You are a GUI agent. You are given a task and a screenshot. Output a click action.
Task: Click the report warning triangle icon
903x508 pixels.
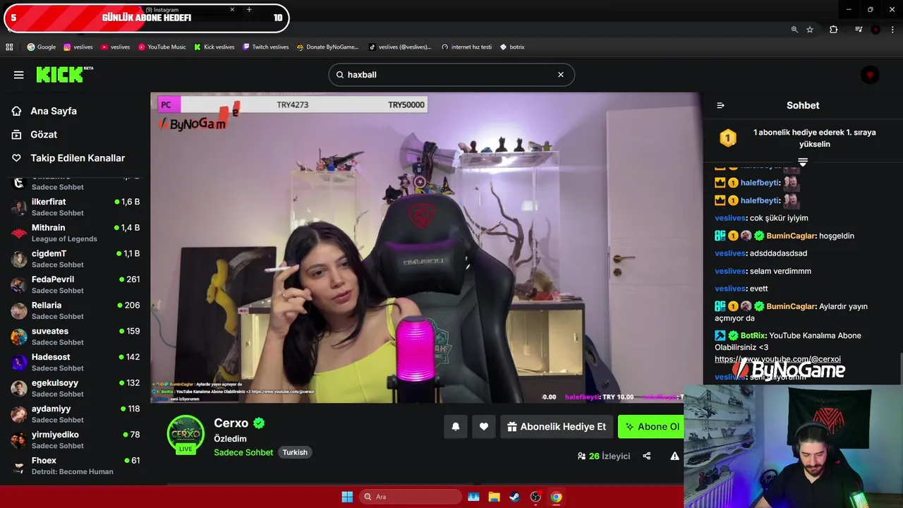coord(675,456)
